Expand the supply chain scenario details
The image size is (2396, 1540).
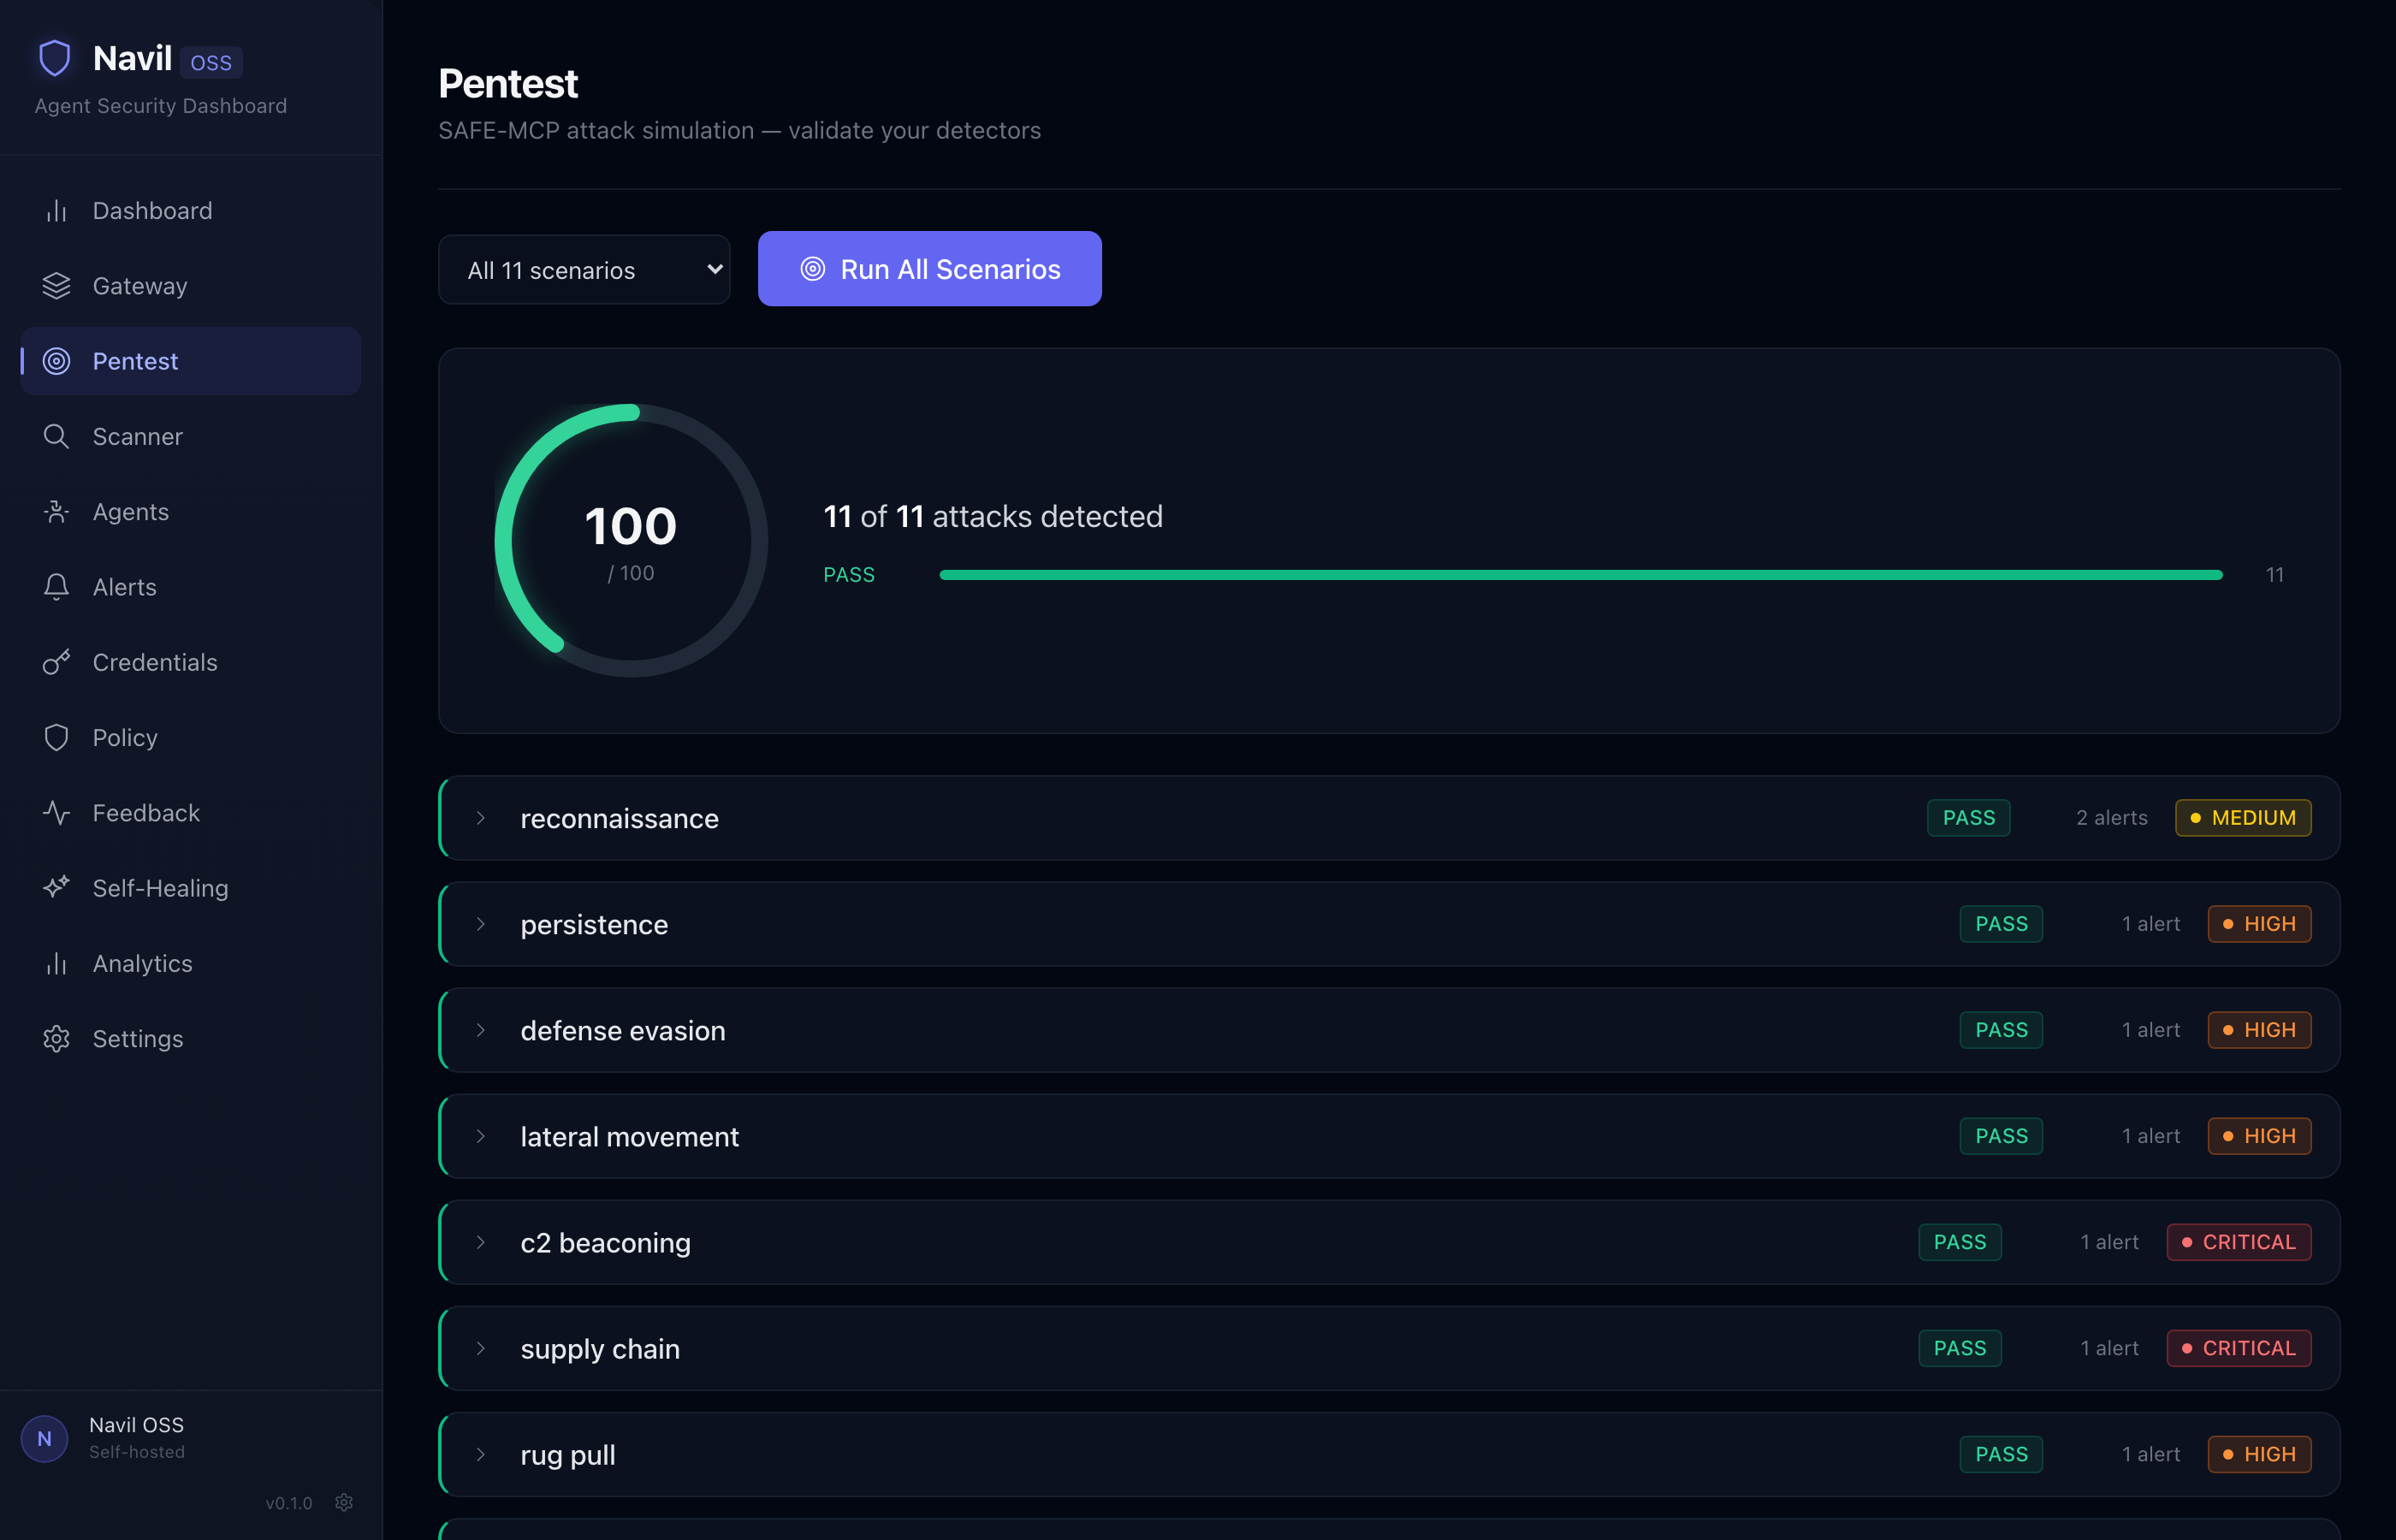tap(481, 1348)
